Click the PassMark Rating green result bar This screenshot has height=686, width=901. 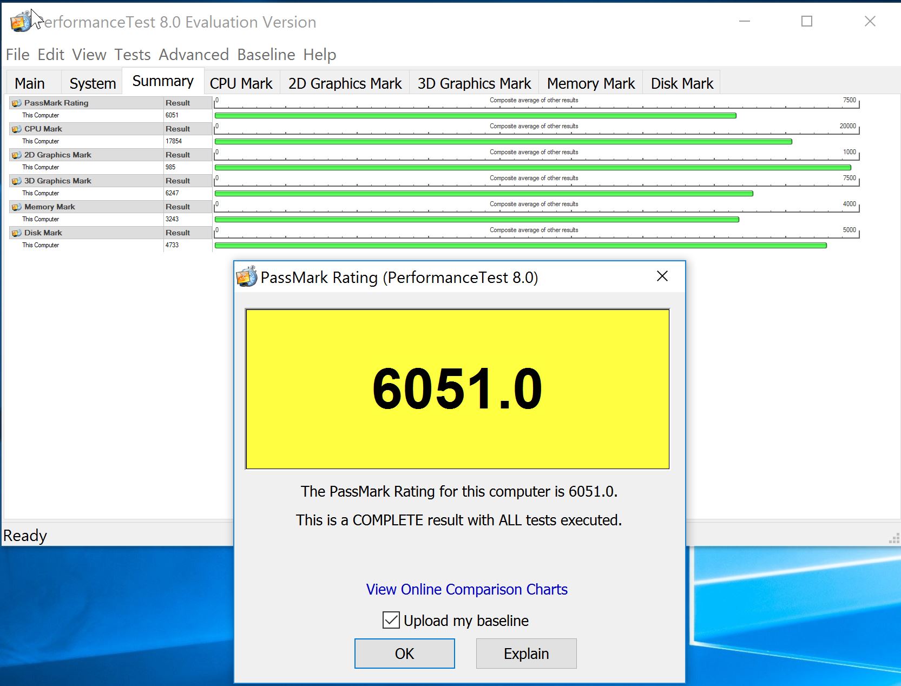pos(475,115)
